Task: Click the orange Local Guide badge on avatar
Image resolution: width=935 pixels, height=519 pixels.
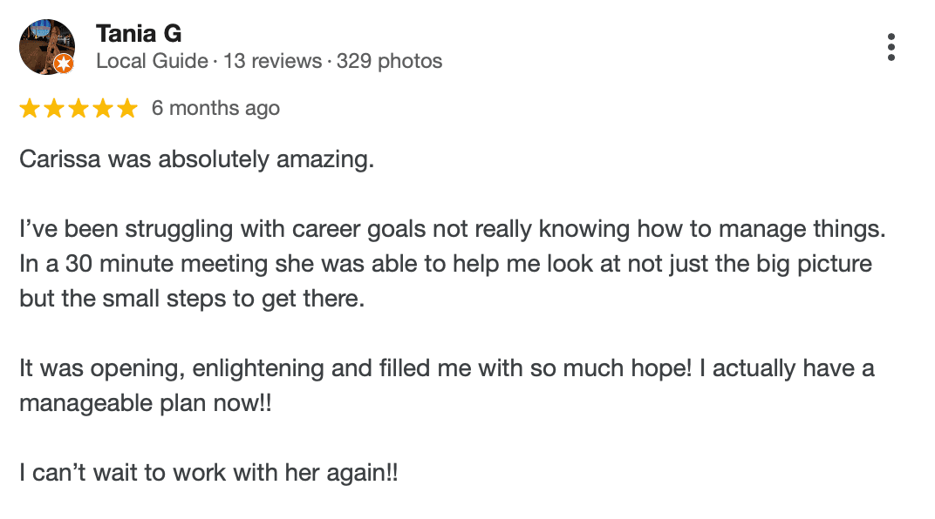Action: pyautogui.click(x=63, y=64)
